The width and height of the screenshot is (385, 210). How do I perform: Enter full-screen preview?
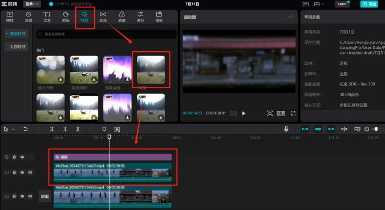coord(293,113)
